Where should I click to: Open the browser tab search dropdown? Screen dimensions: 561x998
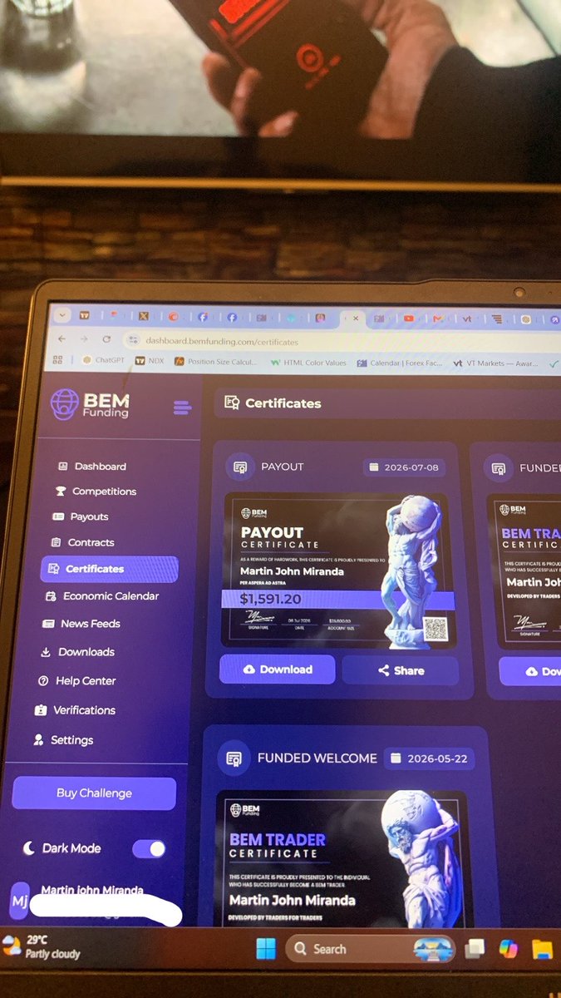[x=61, y=316]
